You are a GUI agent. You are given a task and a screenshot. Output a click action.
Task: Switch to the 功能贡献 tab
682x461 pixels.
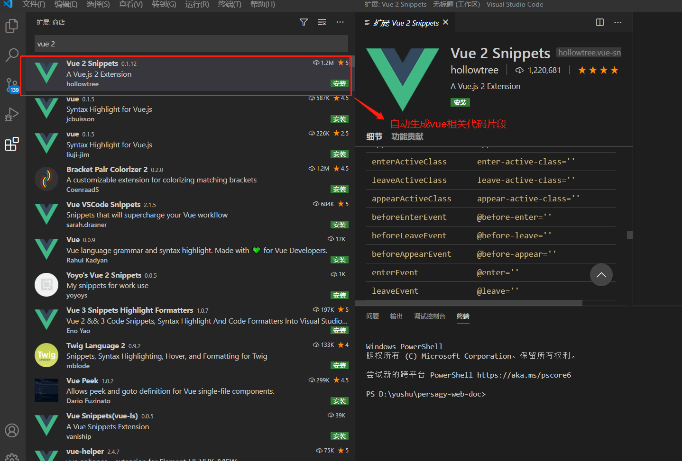407,136
